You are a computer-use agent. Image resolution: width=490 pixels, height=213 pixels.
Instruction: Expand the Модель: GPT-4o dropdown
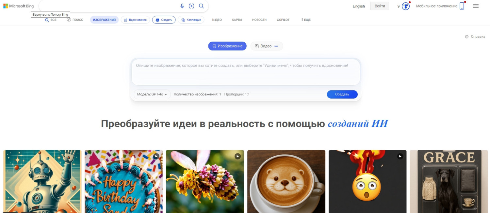152,94
